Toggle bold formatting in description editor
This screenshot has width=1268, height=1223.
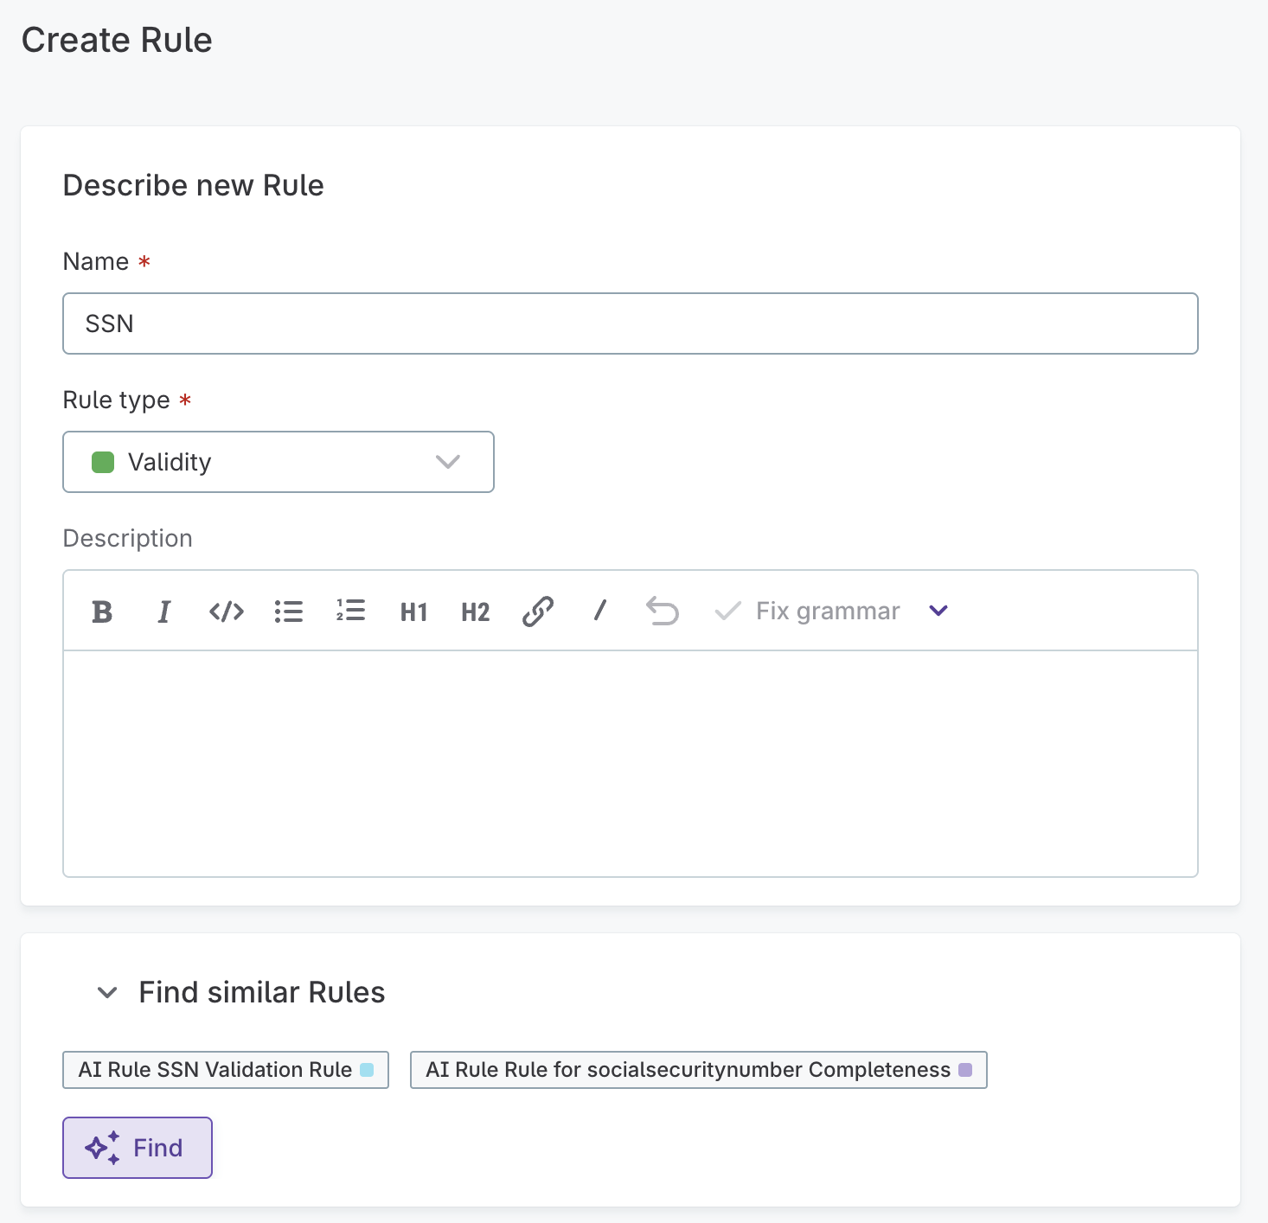click(101, 611)
